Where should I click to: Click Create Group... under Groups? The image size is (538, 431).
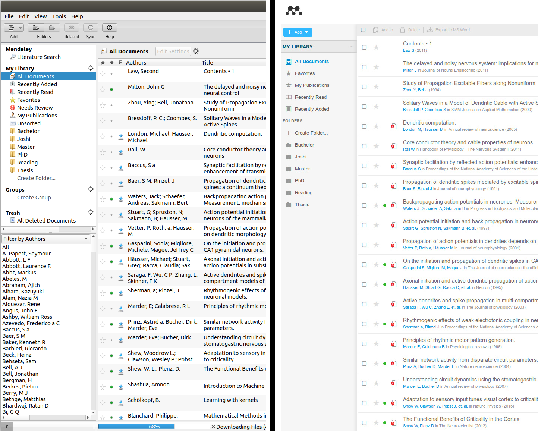pyautogui.click(x=36, y=198)
